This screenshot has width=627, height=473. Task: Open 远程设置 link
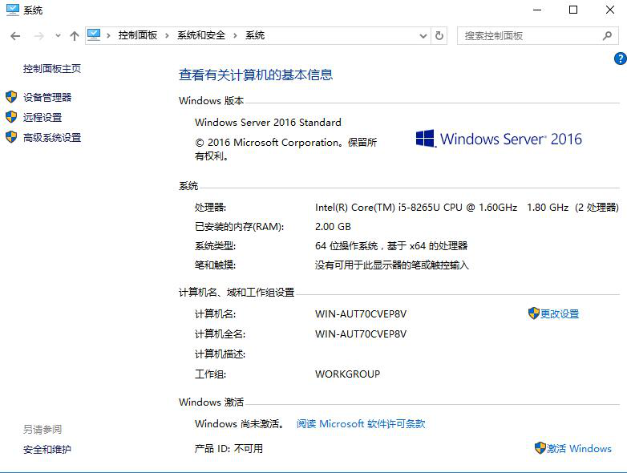[x=42, y=117]
